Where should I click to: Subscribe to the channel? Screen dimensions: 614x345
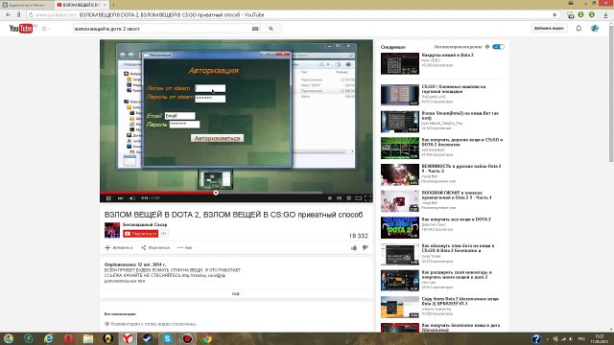tap(141, 234)
